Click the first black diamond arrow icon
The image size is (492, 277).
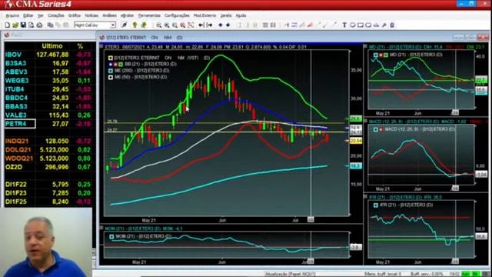pos(221,25)
